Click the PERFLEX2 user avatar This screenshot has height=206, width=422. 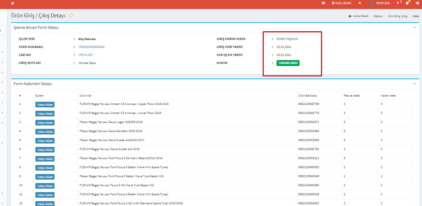click(x=371, y=3)
